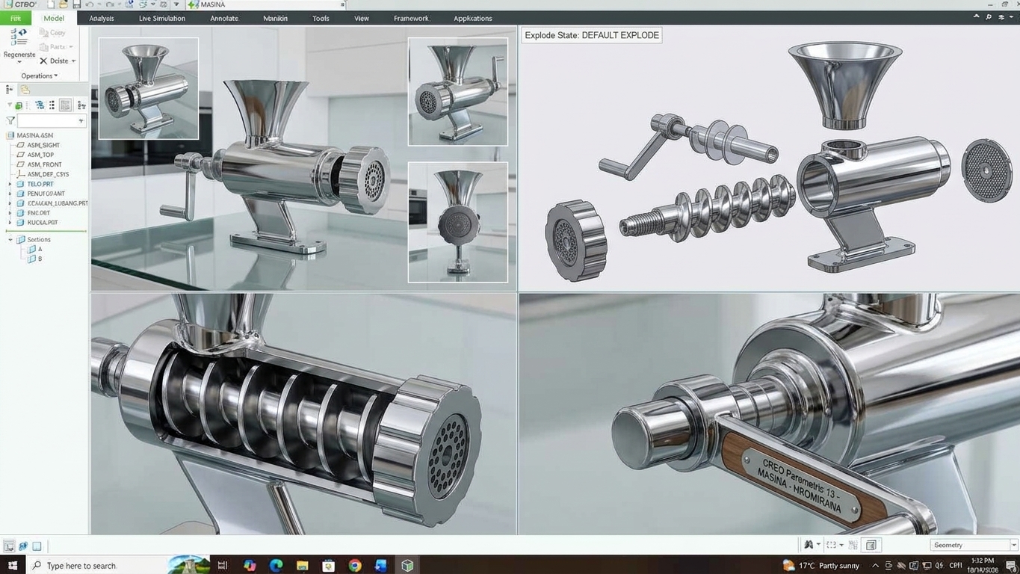Open the Delete dropdown arrow
The height and width of the screenshot is (574, 1020).
73,61
